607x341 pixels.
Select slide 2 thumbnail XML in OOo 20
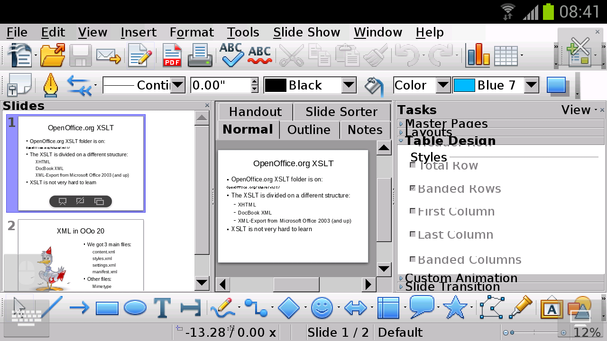tap(81, 255)
